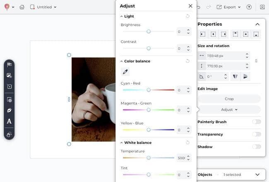Collapse the Properties panel
This screenshot has width=269, height=182.
pyautogui.click(x=257, y=24)
